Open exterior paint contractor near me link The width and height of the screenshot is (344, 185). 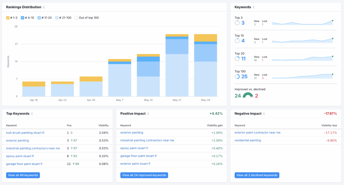pyautogui.click(x=257, y=132)
